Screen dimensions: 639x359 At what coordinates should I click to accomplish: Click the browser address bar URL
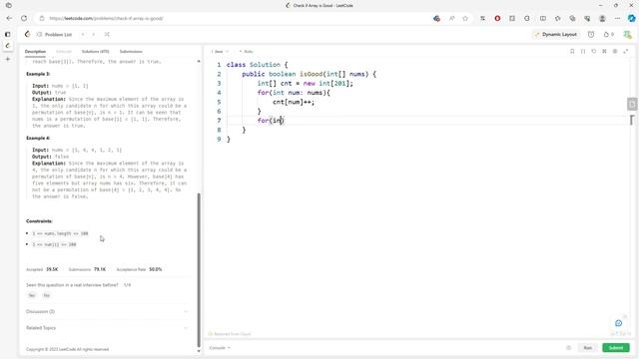click(106, 18)
